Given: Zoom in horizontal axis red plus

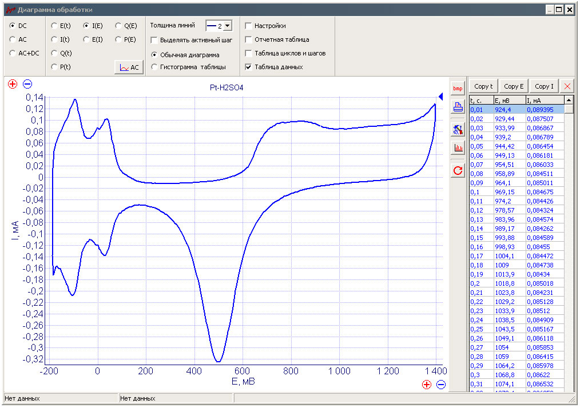Looking at the screenshot, I should point(427,385).
